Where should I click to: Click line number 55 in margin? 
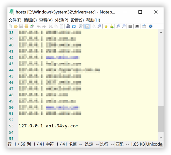11,139
